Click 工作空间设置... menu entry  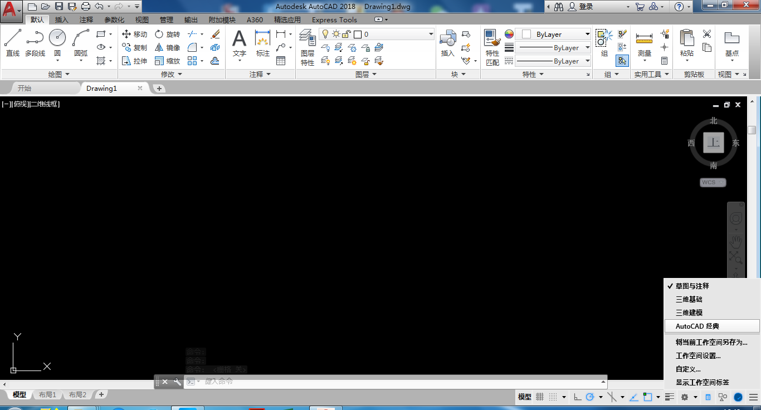click(698, 355)
